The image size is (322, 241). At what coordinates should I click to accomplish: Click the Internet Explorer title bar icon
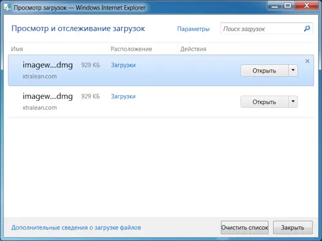[x=8, y=7]
